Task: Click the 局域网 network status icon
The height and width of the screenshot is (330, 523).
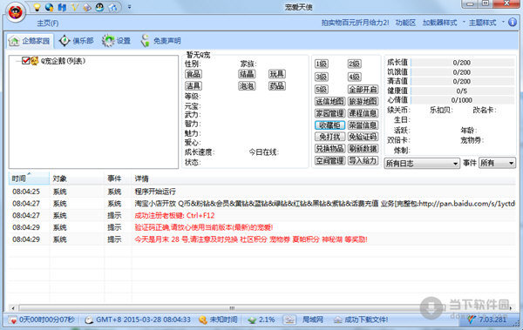Action: pyautogui.click(x=289, y=320)
